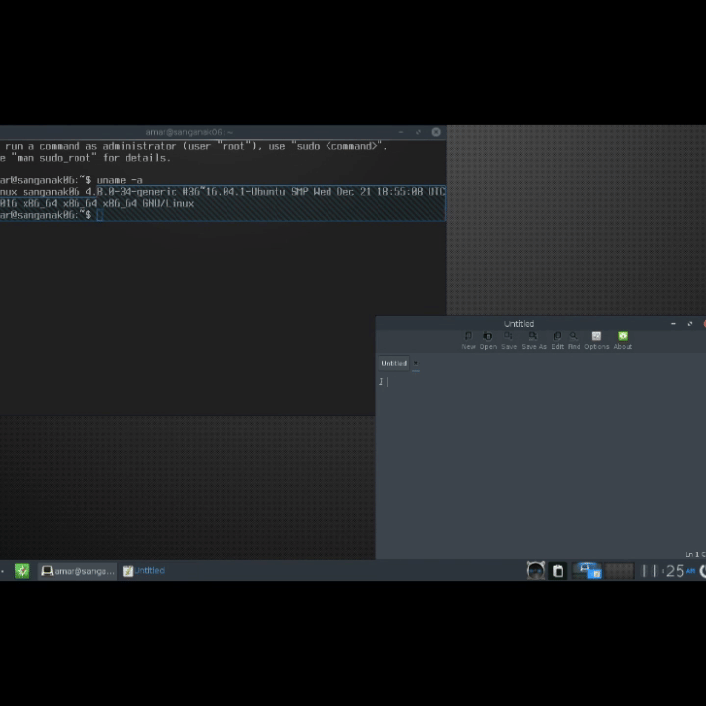
Task: Close the Untitled tab with its x
Action: (416, 363)
